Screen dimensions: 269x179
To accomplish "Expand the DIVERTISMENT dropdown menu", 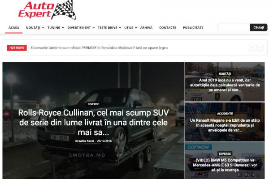I will [x=80, y=28].
